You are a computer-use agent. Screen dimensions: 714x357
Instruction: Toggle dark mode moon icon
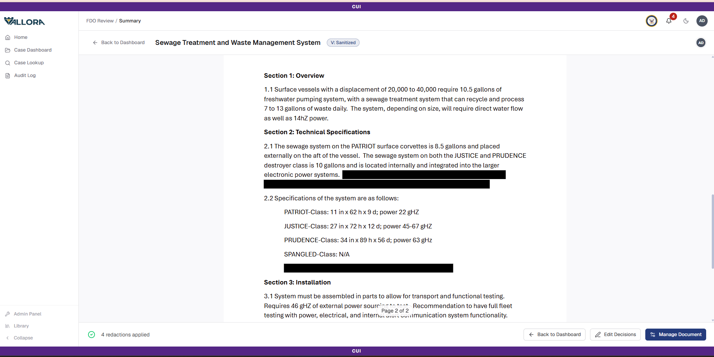pyautogui.click(x=686, y=21)
